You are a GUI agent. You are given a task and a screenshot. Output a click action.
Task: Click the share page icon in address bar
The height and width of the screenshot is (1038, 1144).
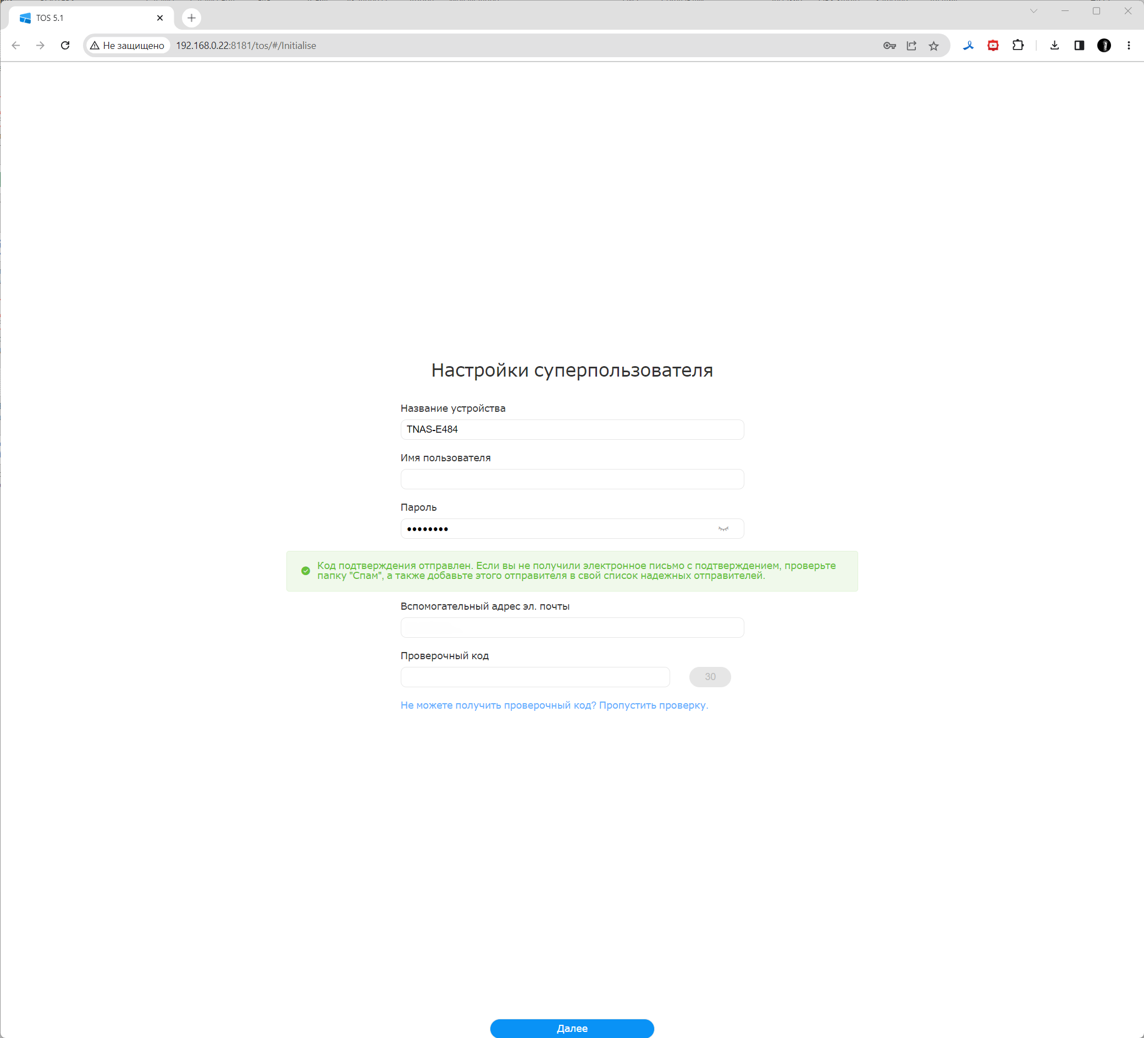(x=911, y=46)
